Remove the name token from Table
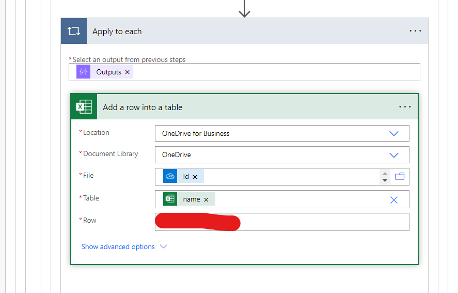Viewport: 458px width, 293px height. pos(206,199)
